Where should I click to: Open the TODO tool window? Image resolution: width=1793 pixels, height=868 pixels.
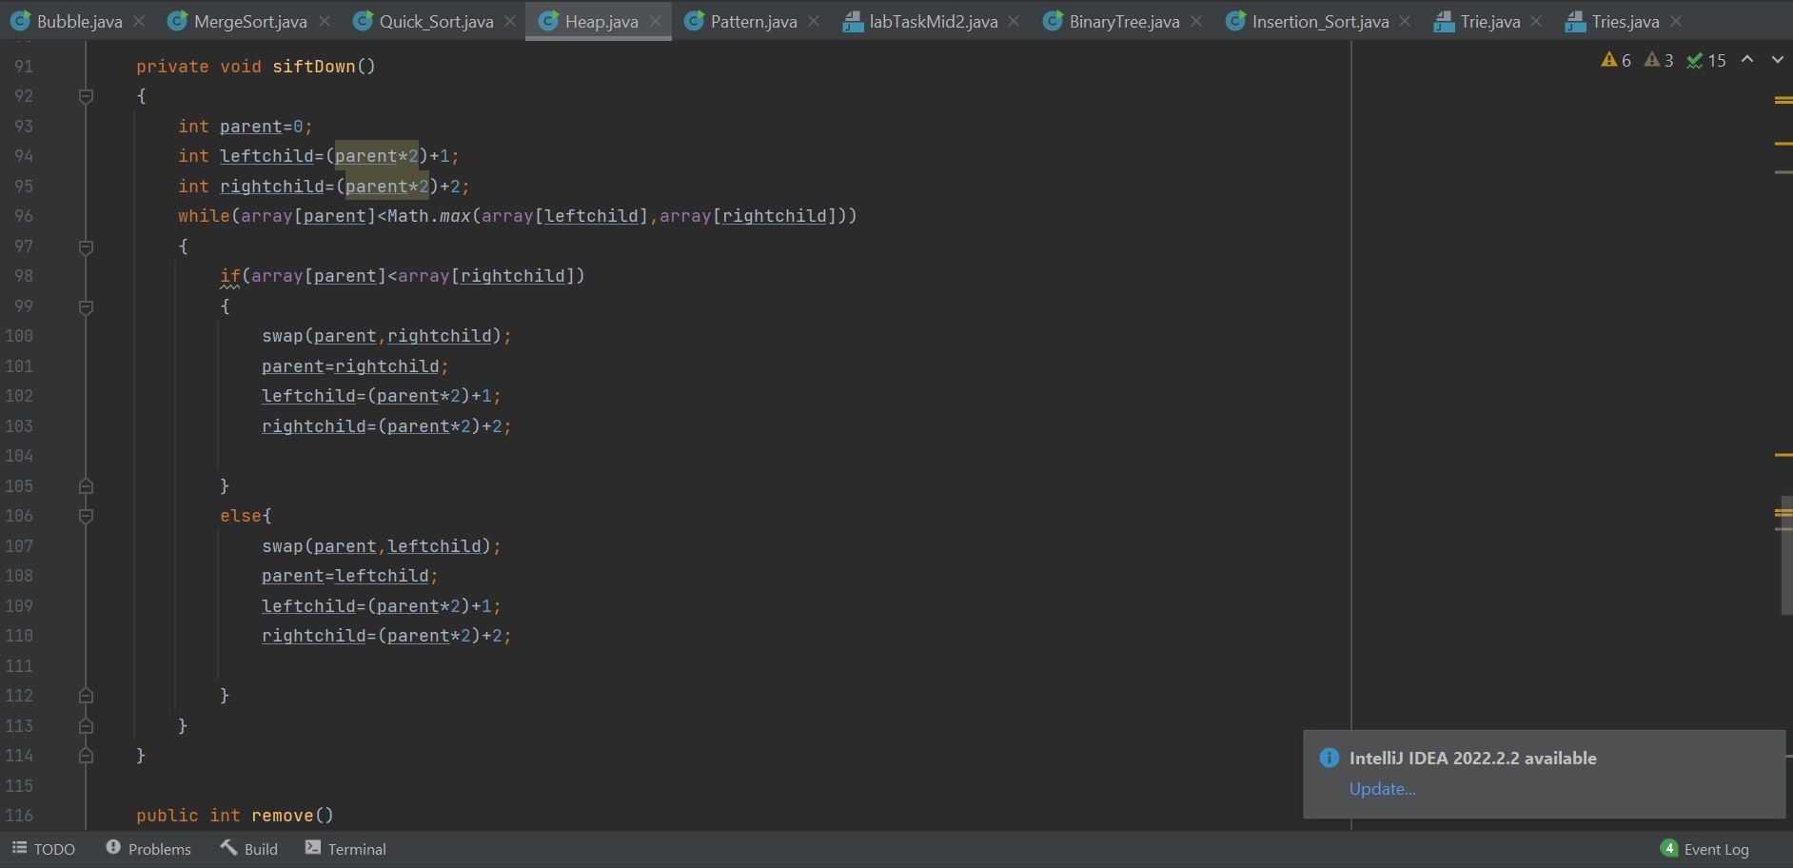[44, 848]
